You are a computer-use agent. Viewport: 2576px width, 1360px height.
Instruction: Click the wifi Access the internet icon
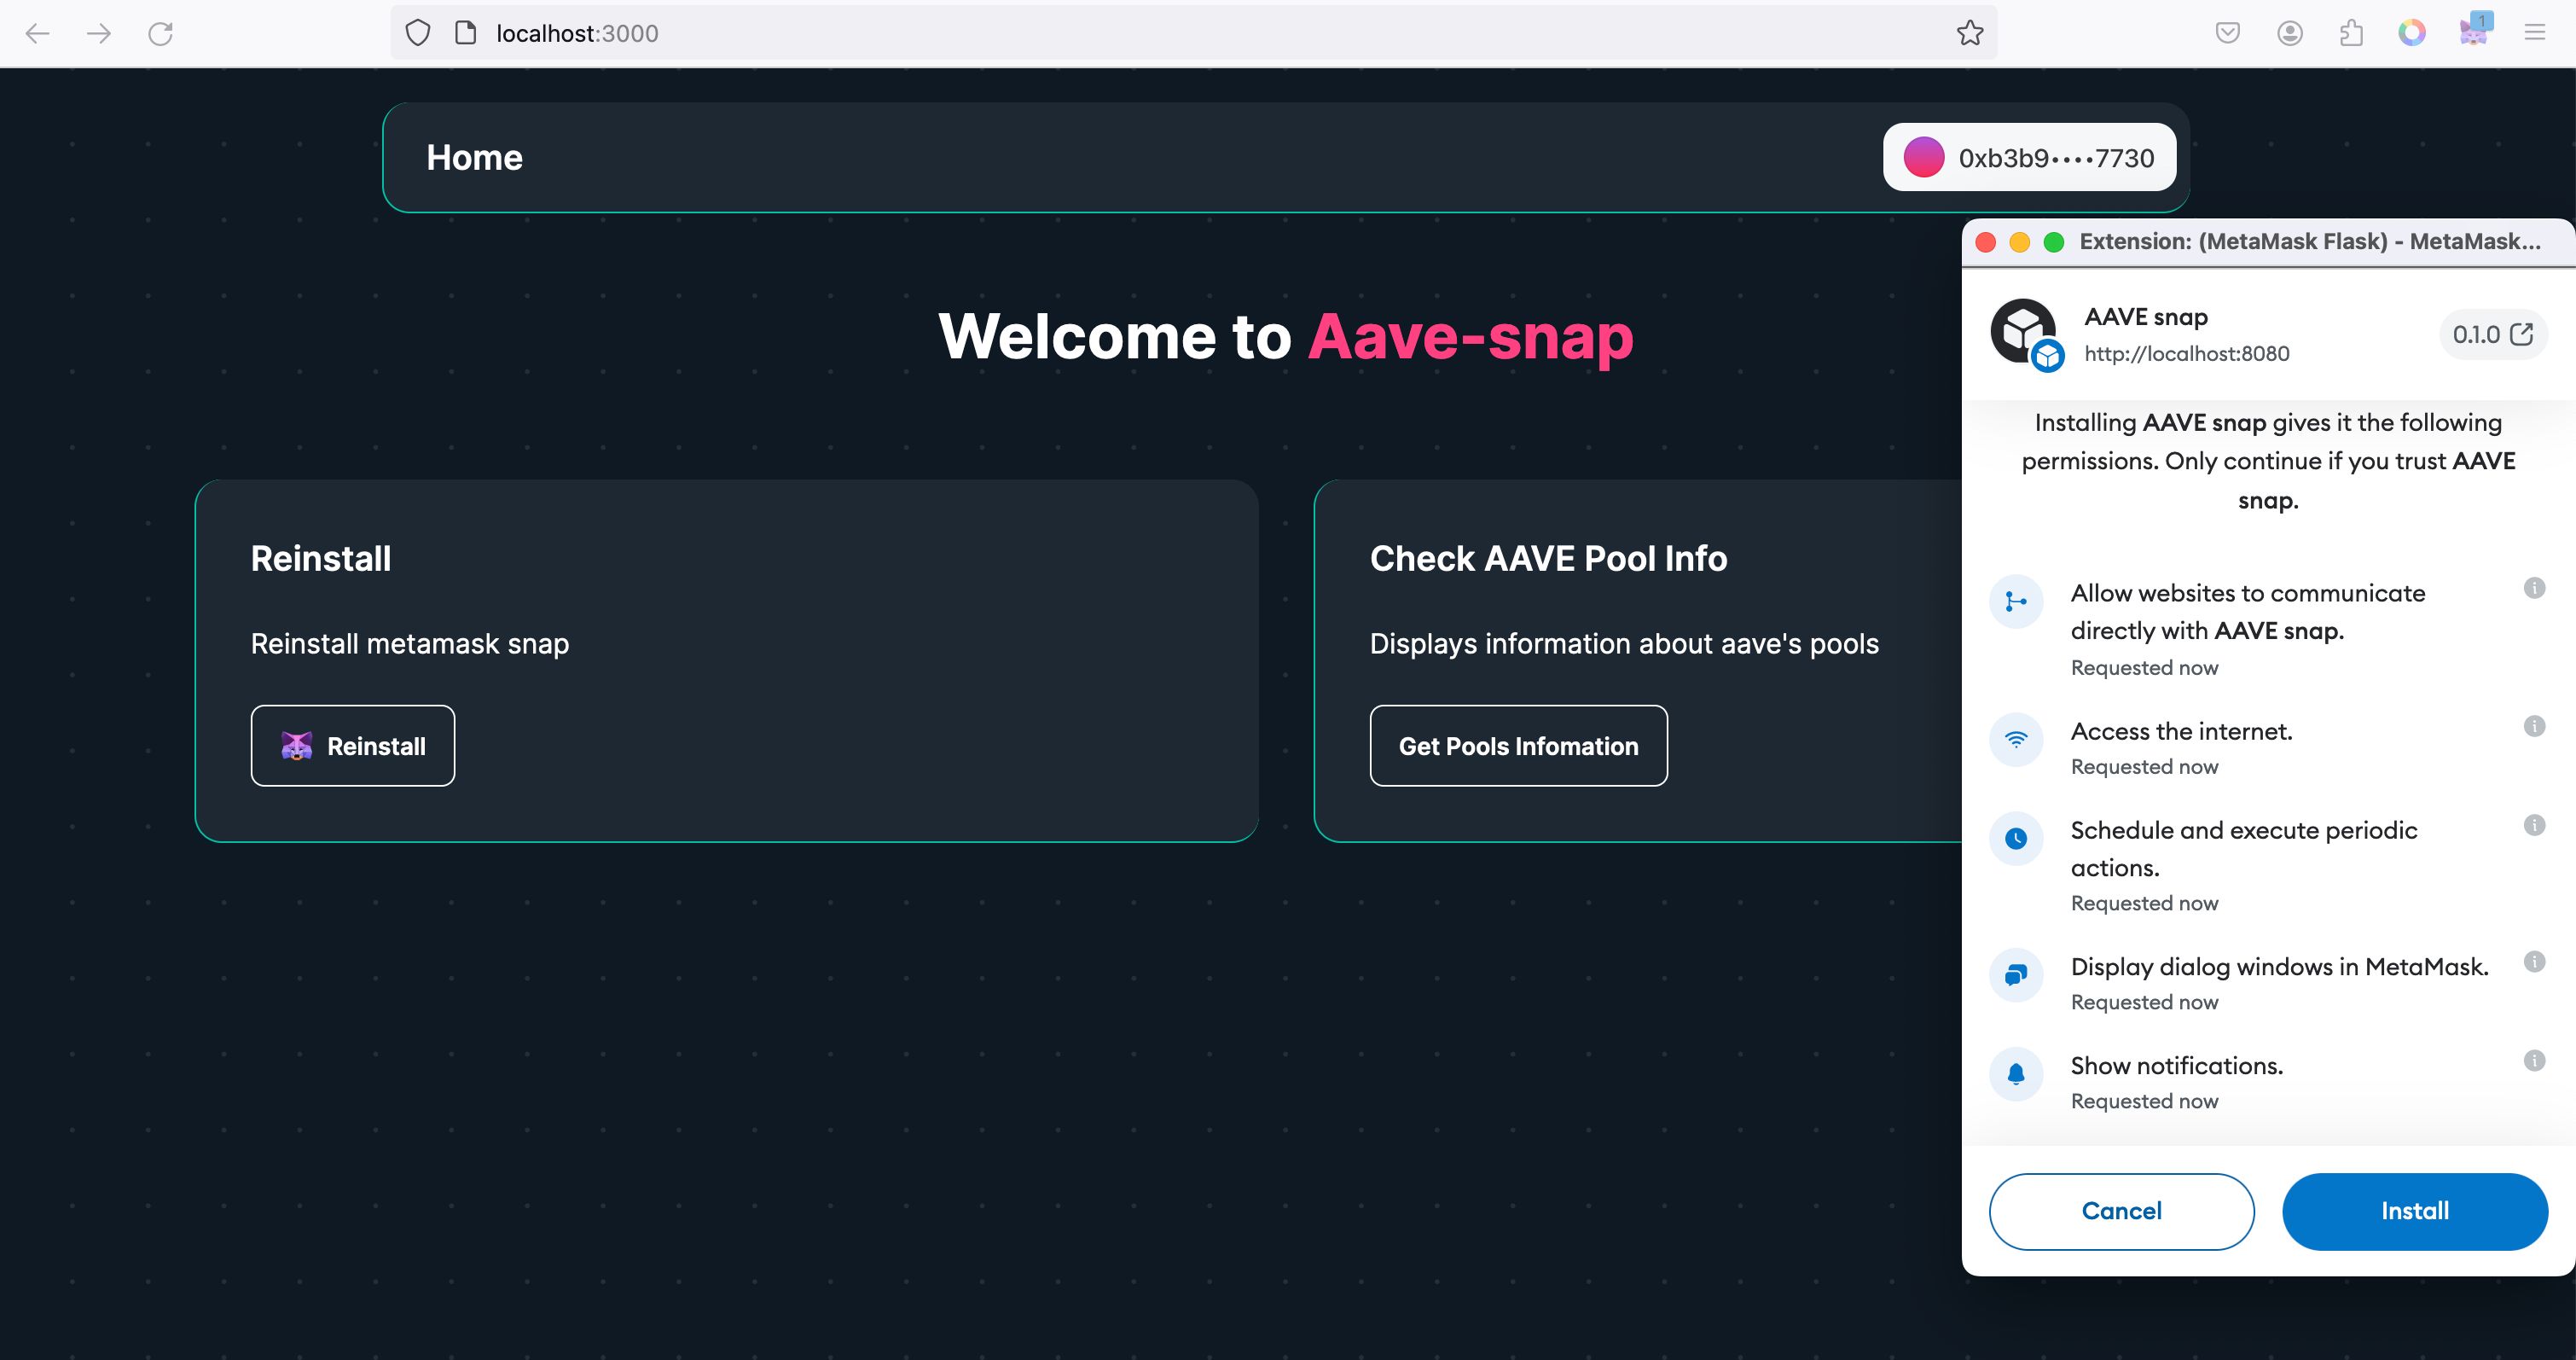[x=2016, y=739]
